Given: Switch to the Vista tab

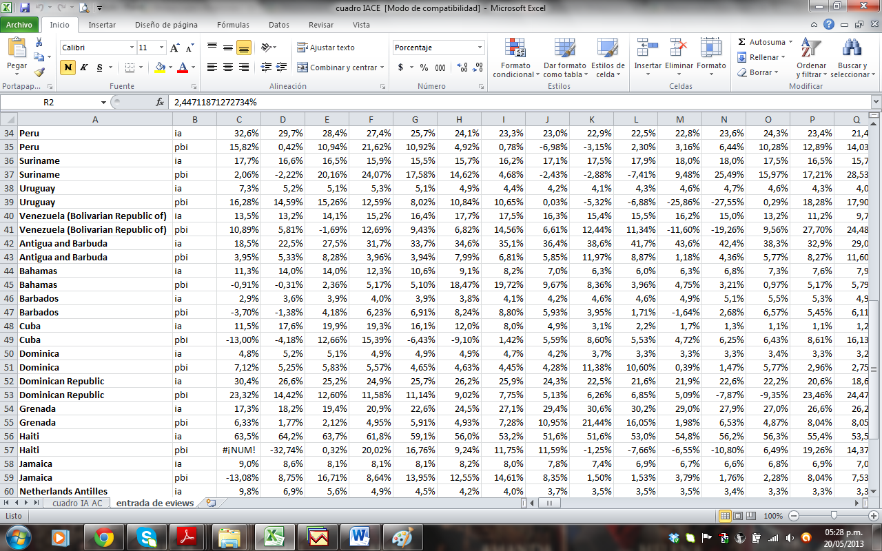Looking at the screenshot, I should [x=361, y=25].
